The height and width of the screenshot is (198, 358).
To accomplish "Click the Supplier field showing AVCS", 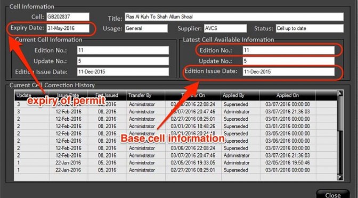I will click(x=225, y=28).
